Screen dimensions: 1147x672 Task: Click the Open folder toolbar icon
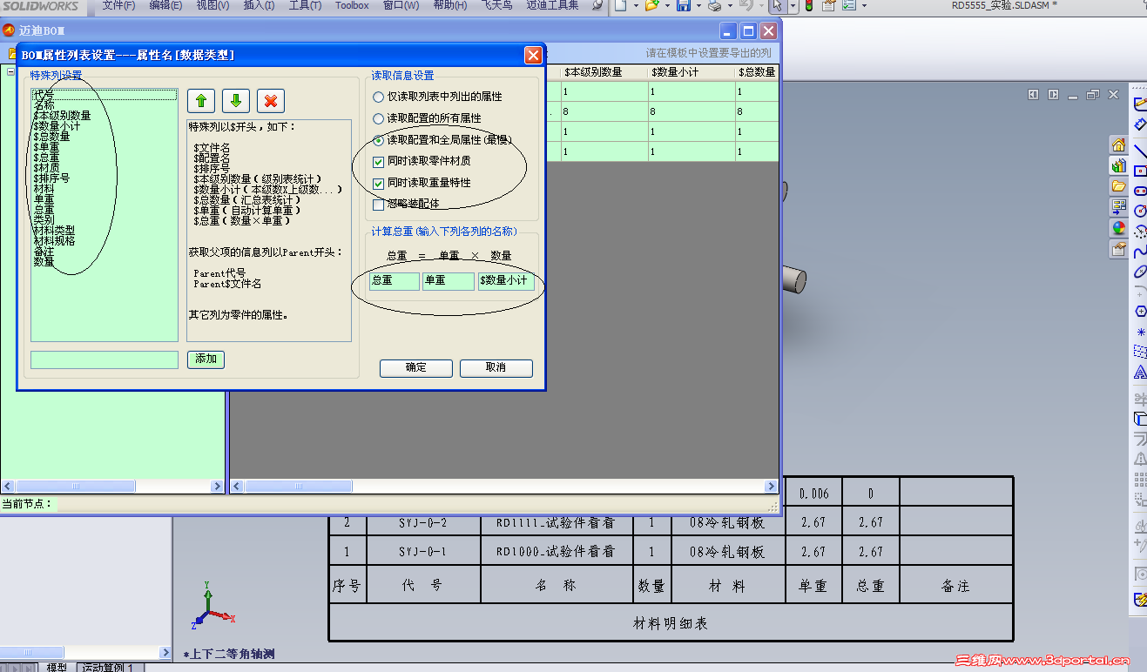point(651,6)
